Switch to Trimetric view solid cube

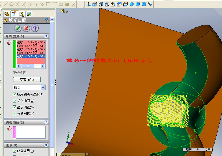138,4
